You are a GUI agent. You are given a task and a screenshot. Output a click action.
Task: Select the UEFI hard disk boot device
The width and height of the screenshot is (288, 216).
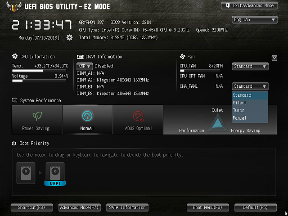click(55, 174)
